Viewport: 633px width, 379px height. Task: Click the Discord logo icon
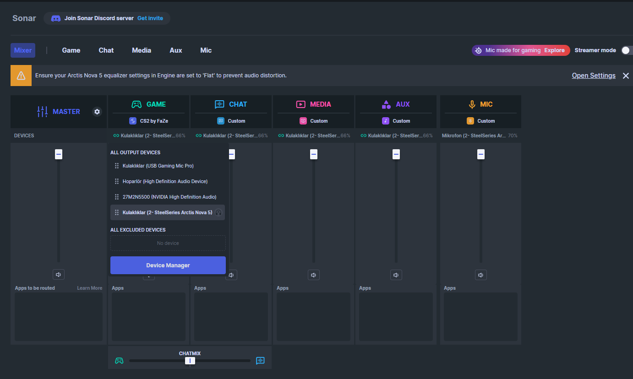[56, 18]
